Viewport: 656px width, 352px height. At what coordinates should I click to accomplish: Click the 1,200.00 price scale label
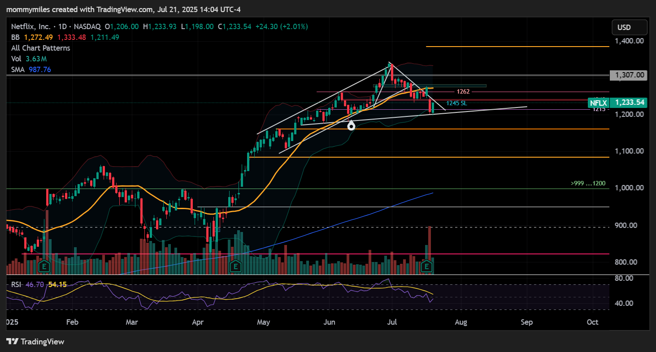[630, 114]
